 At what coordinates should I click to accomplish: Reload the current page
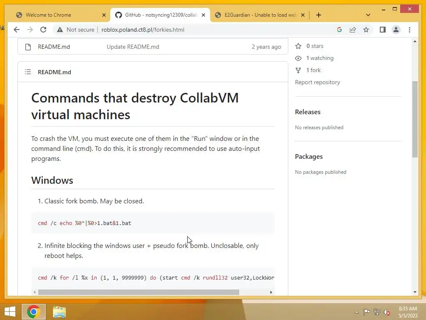pyautogui.click(x=43, y=30)
